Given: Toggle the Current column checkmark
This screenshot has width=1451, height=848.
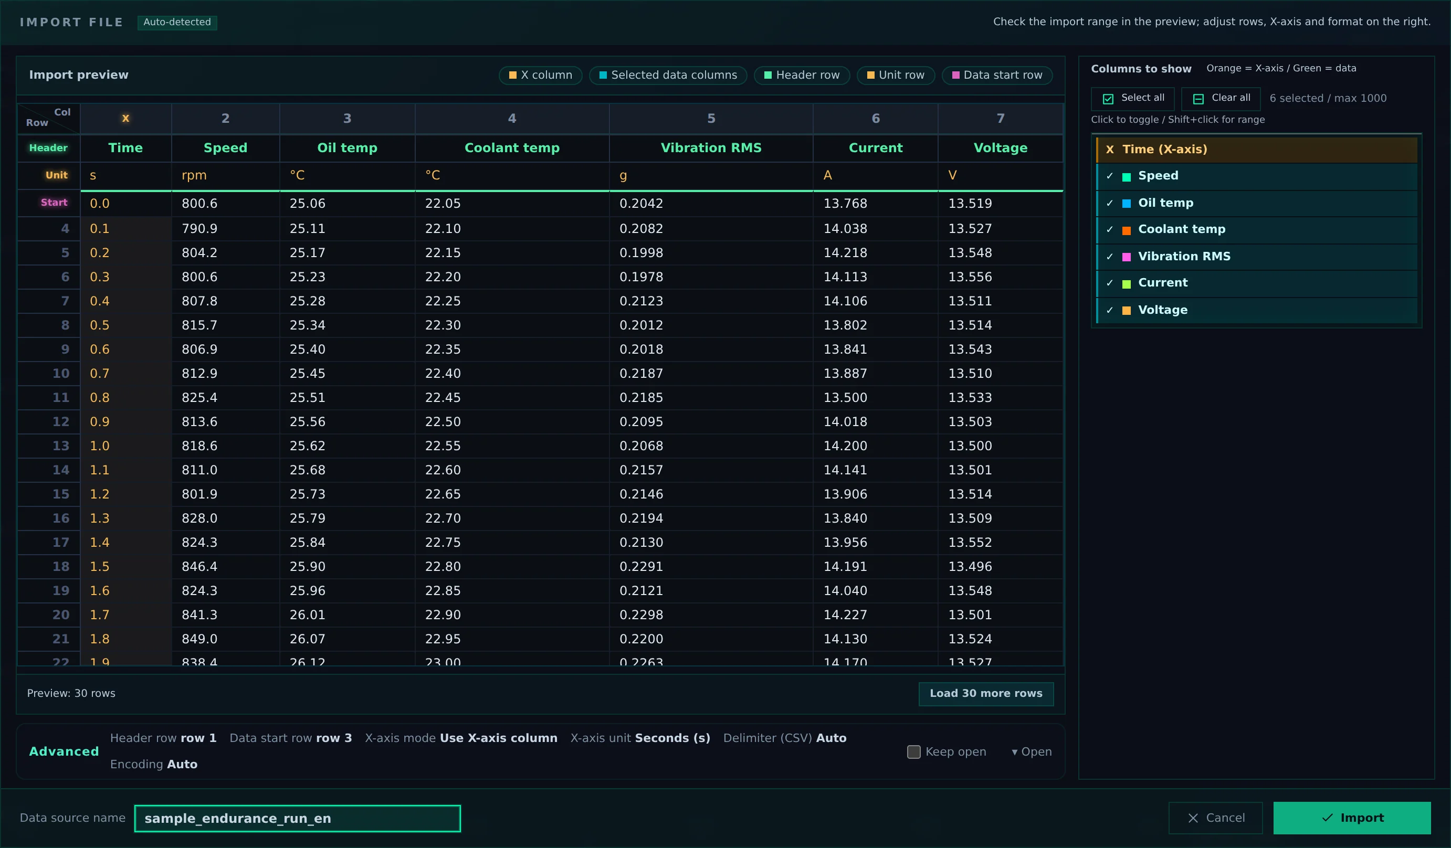Looking at the screenshot, I should (x=1110, y=283).
